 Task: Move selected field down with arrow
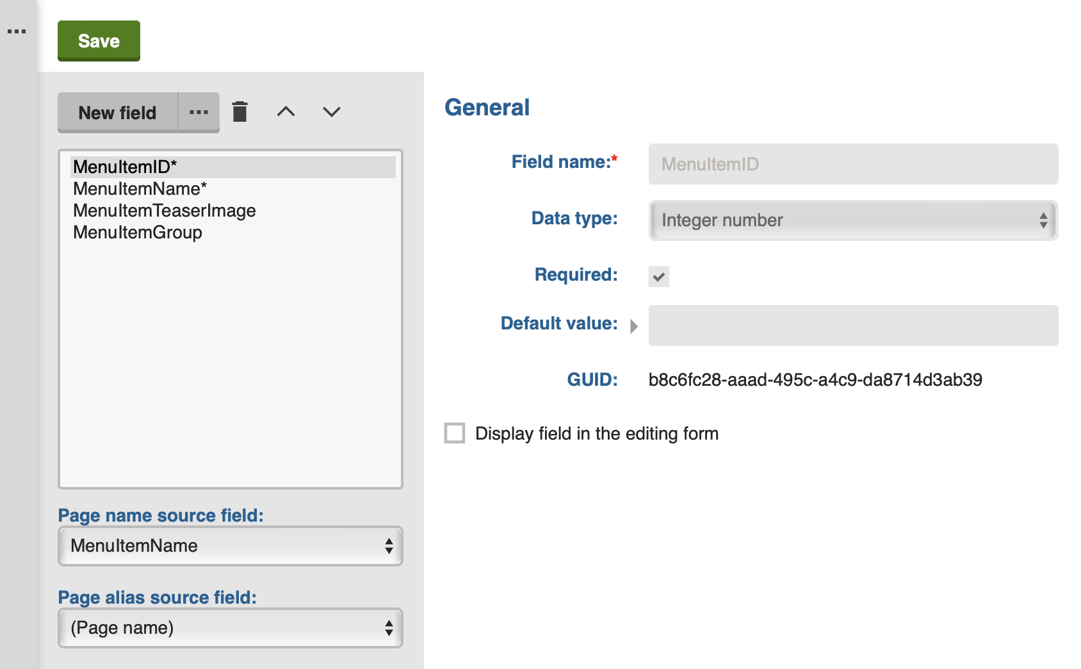point(332,111)
